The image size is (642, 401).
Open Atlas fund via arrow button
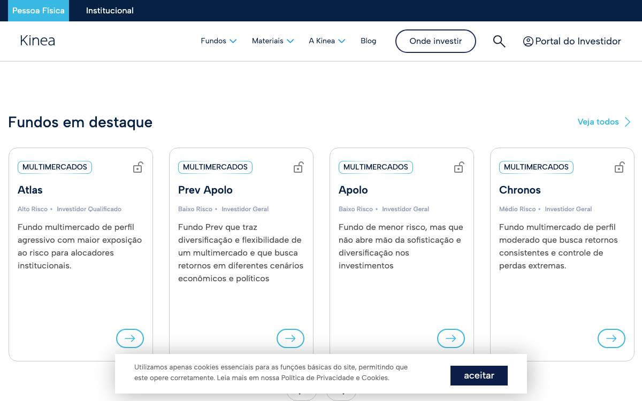pyautogui.click(x=130, y=338)
